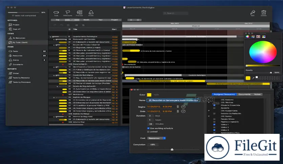Click the Delete trash icon
The image size is (283, 164).
click(263, 13)
